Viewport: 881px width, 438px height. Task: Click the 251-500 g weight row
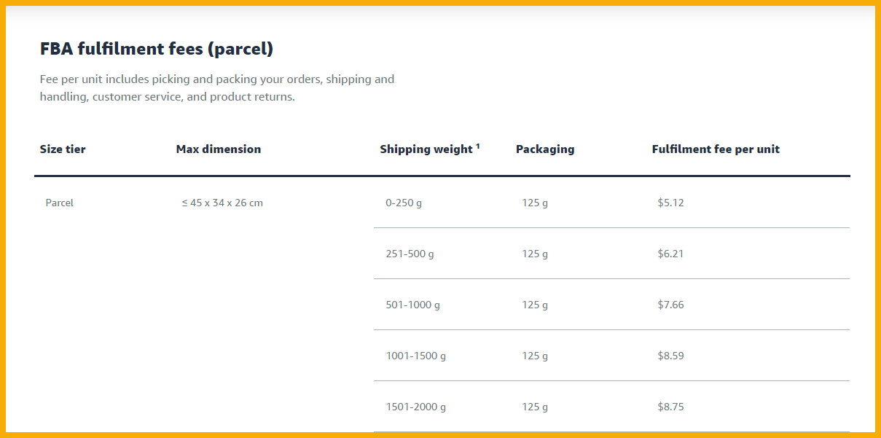coord(410,254)
